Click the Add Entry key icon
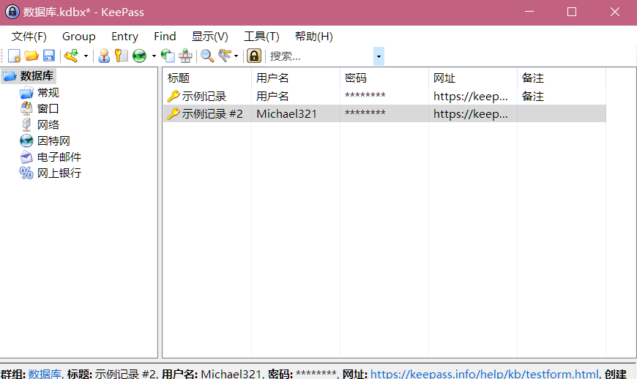The height and width of the screenshot is (379, 637). (72, 56)
